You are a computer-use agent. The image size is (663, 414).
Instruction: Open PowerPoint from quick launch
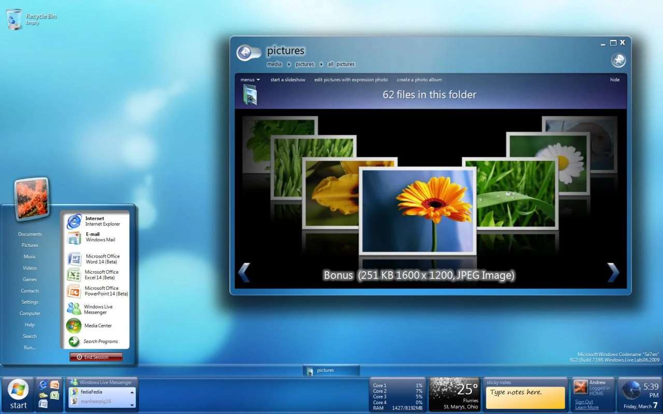(x=54, y=385)
